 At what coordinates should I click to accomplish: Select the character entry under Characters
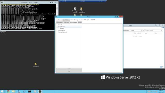[x=62, y=28]
